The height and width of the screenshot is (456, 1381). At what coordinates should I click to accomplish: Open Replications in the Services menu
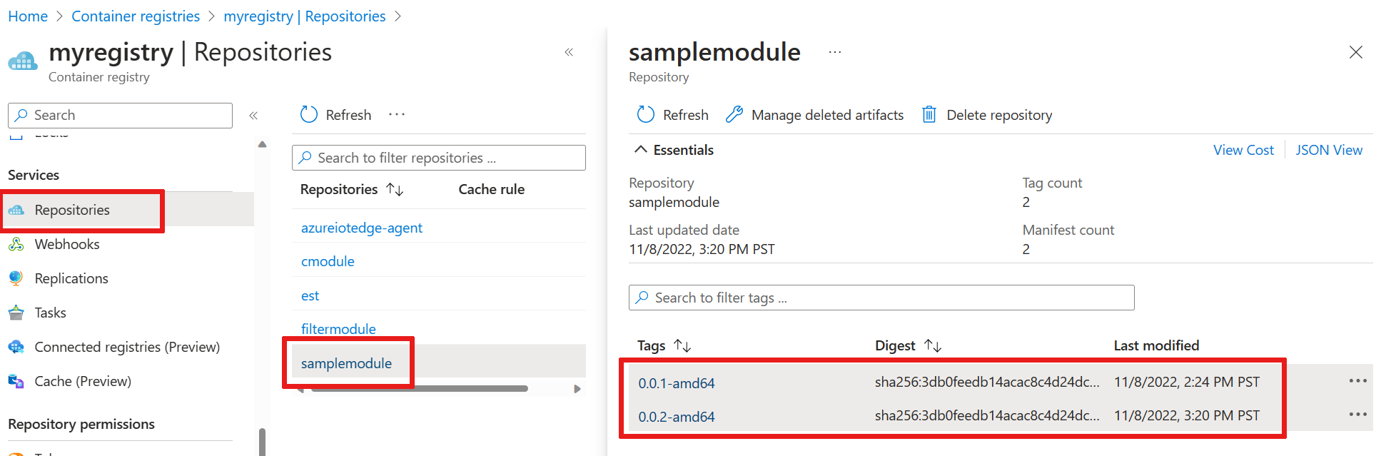[71, 278]
